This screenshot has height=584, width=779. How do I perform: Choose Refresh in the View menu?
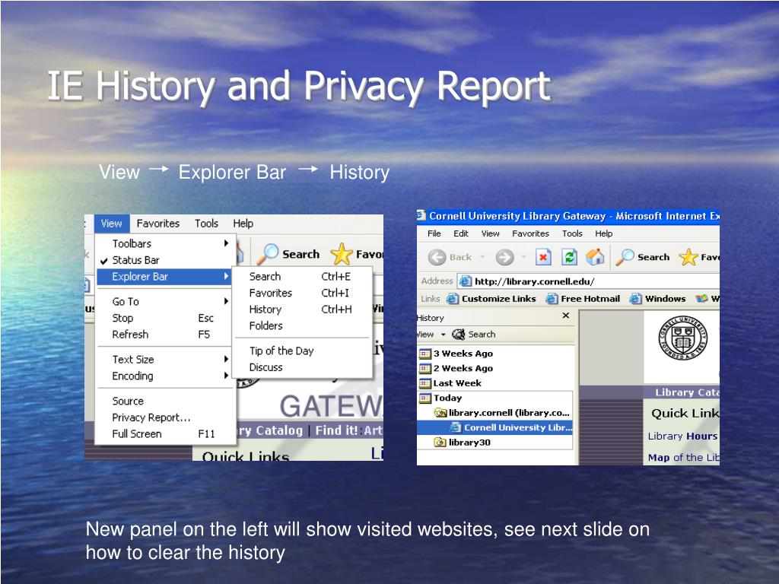pyautogui.click(x=164, y=335)
